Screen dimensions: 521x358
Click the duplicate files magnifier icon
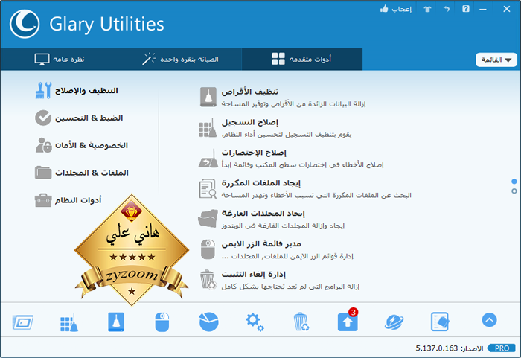point(208,189)
